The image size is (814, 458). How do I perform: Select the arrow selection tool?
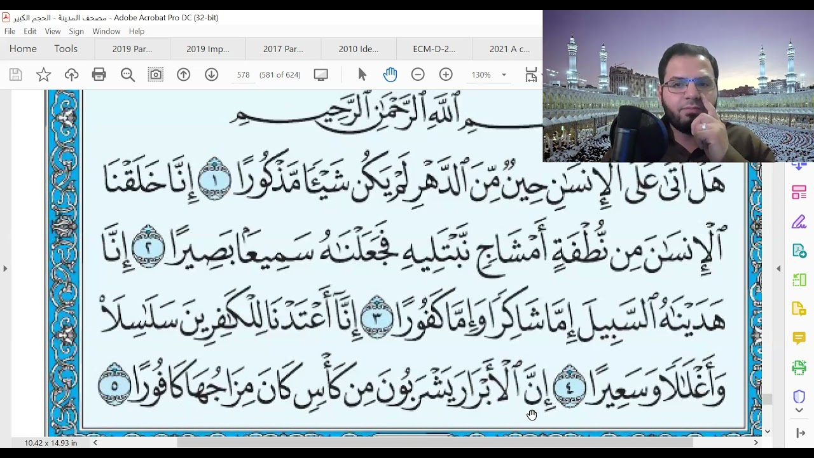(x=362, y=75)
